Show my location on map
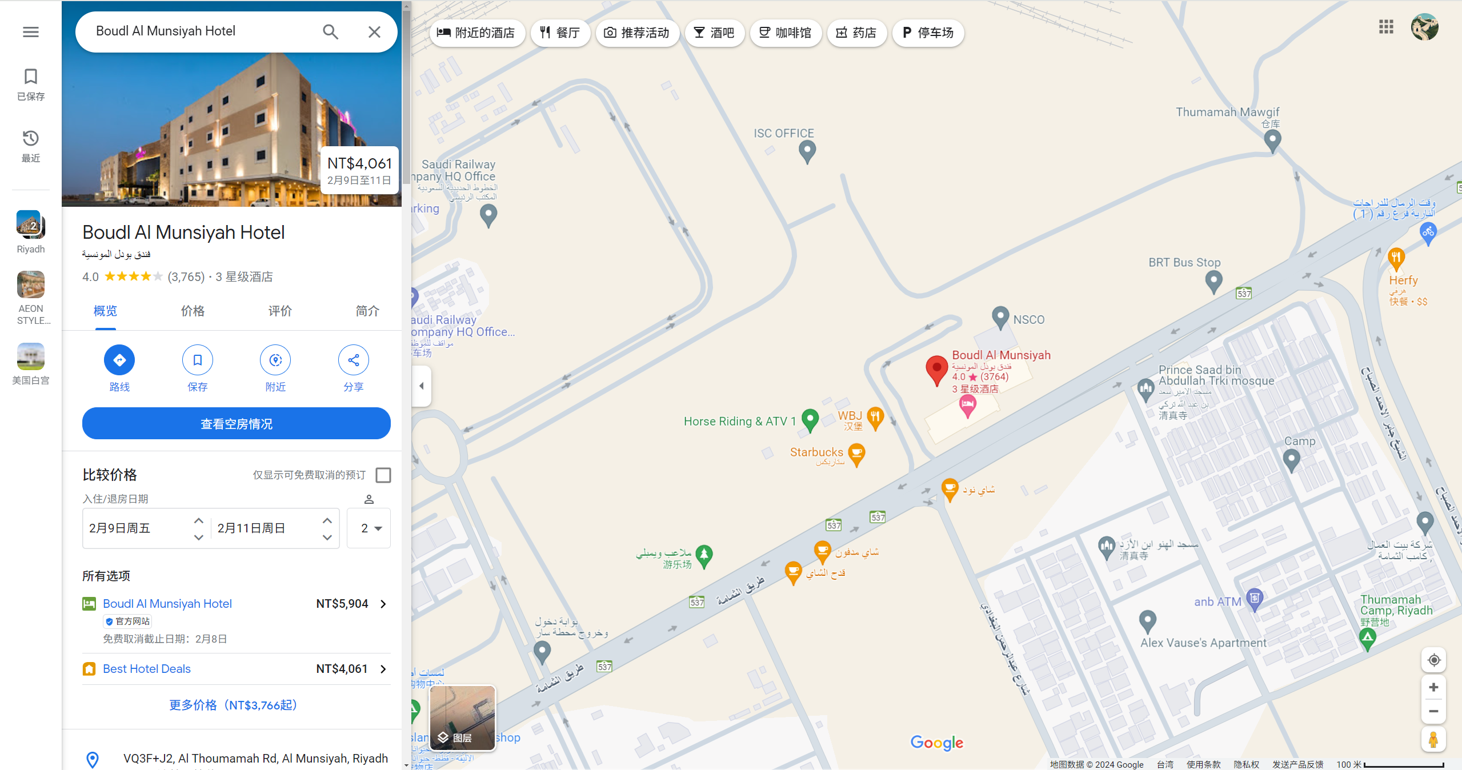Viewport: 1462px width, 770px height. click(x=1433, y=660)
